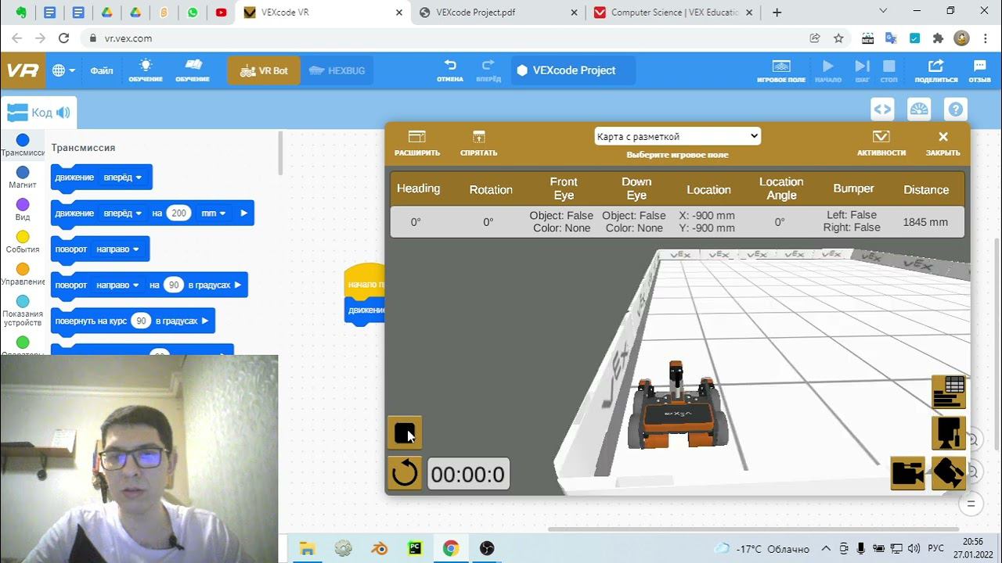This screenshot has height=563, width=1002.
Task: Open a new browser tab
Action: click(x=777, y=13)
